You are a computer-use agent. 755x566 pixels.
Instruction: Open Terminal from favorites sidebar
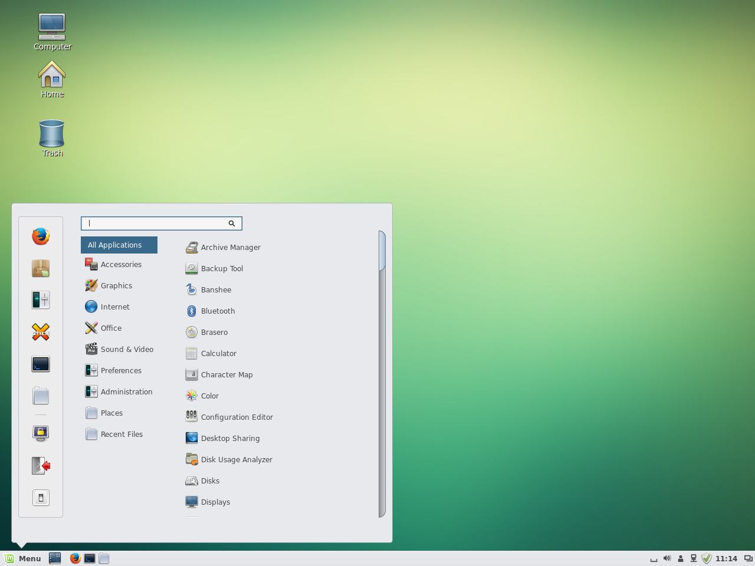click(41, 364)
